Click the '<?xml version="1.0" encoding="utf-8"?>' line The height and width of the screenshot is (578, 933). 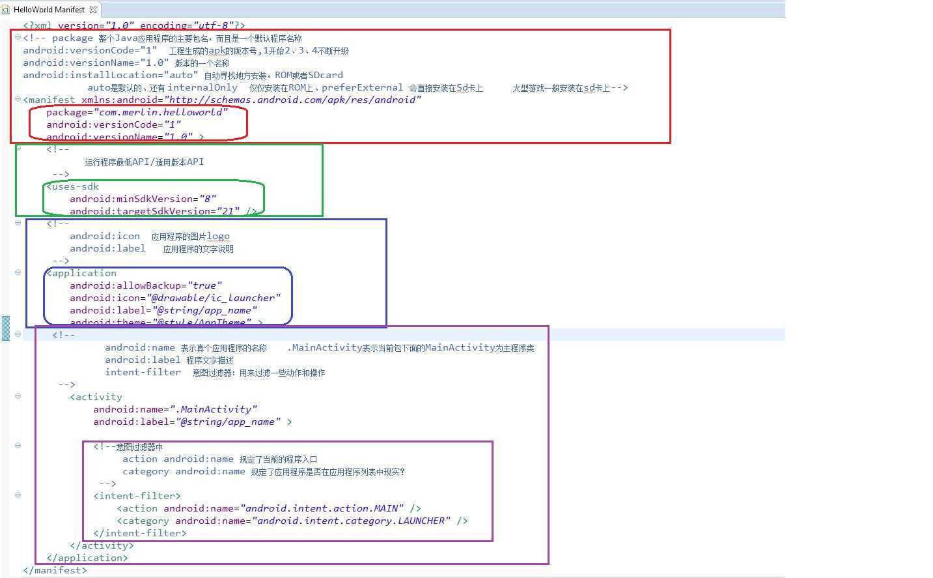pos(134,25)
